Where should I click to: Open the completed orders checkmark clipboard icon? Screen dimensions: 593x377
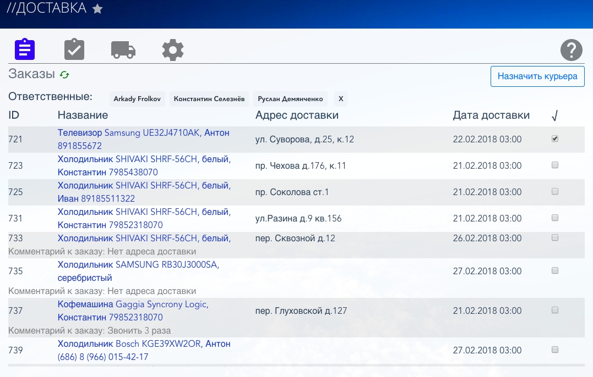click(x=74, y=49)
